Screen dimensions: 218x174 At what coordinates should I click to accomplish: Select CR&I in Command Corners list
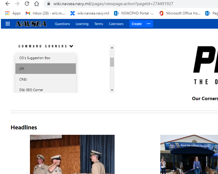[46, 79]
